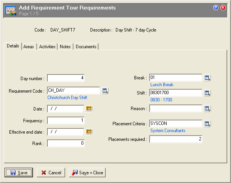This screenshot has width=231, height=183.
Task: Open lookup next to Reason field
Action: (x=207, y=109)
